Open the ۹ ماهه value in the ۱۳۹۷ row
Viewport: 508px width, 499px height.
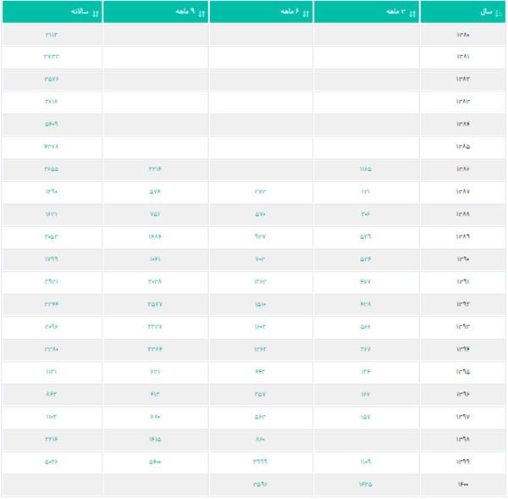[x=155, y=416]
